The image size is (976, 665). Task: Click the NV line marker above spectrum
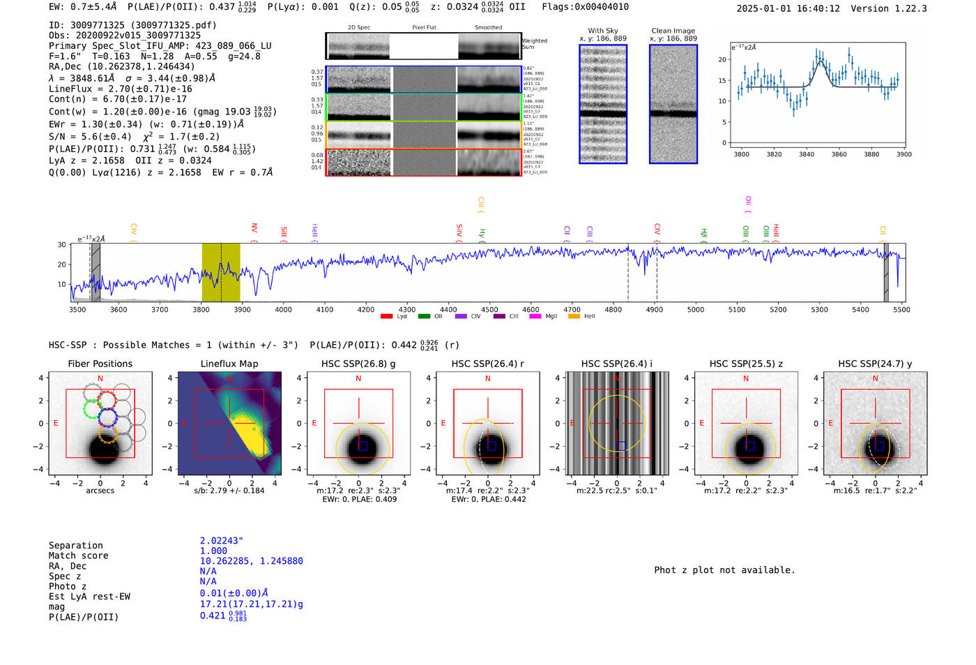(254, 232)
